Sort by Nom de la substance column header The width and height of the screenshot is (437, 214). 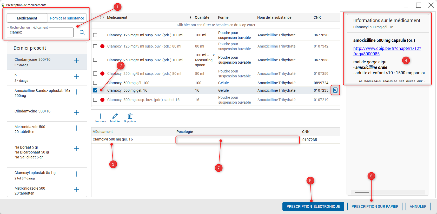point(274,17)
